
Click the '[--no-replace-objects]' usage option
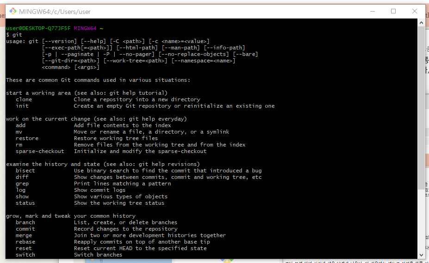(194, 54)
